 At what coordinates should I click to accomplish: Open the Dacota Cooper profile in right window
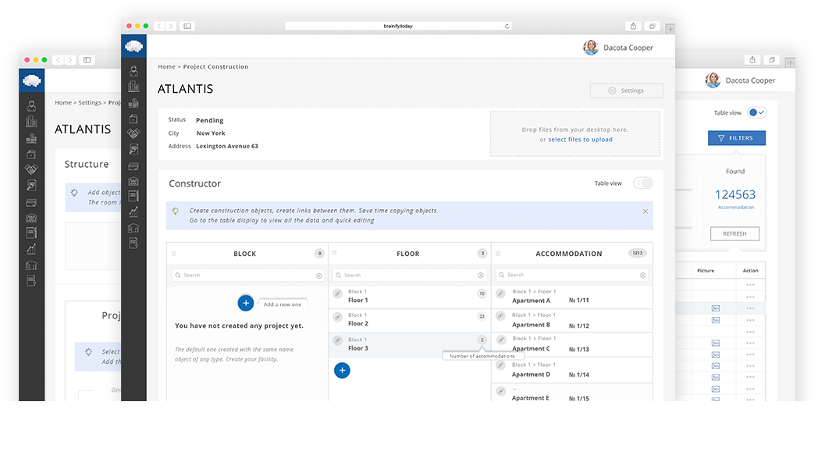740,80
